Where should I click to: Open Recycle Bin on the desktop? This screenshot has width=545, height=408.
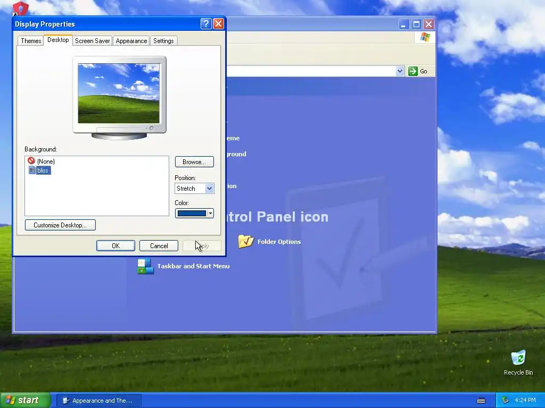pyautogui.click(x=518, y=362)
